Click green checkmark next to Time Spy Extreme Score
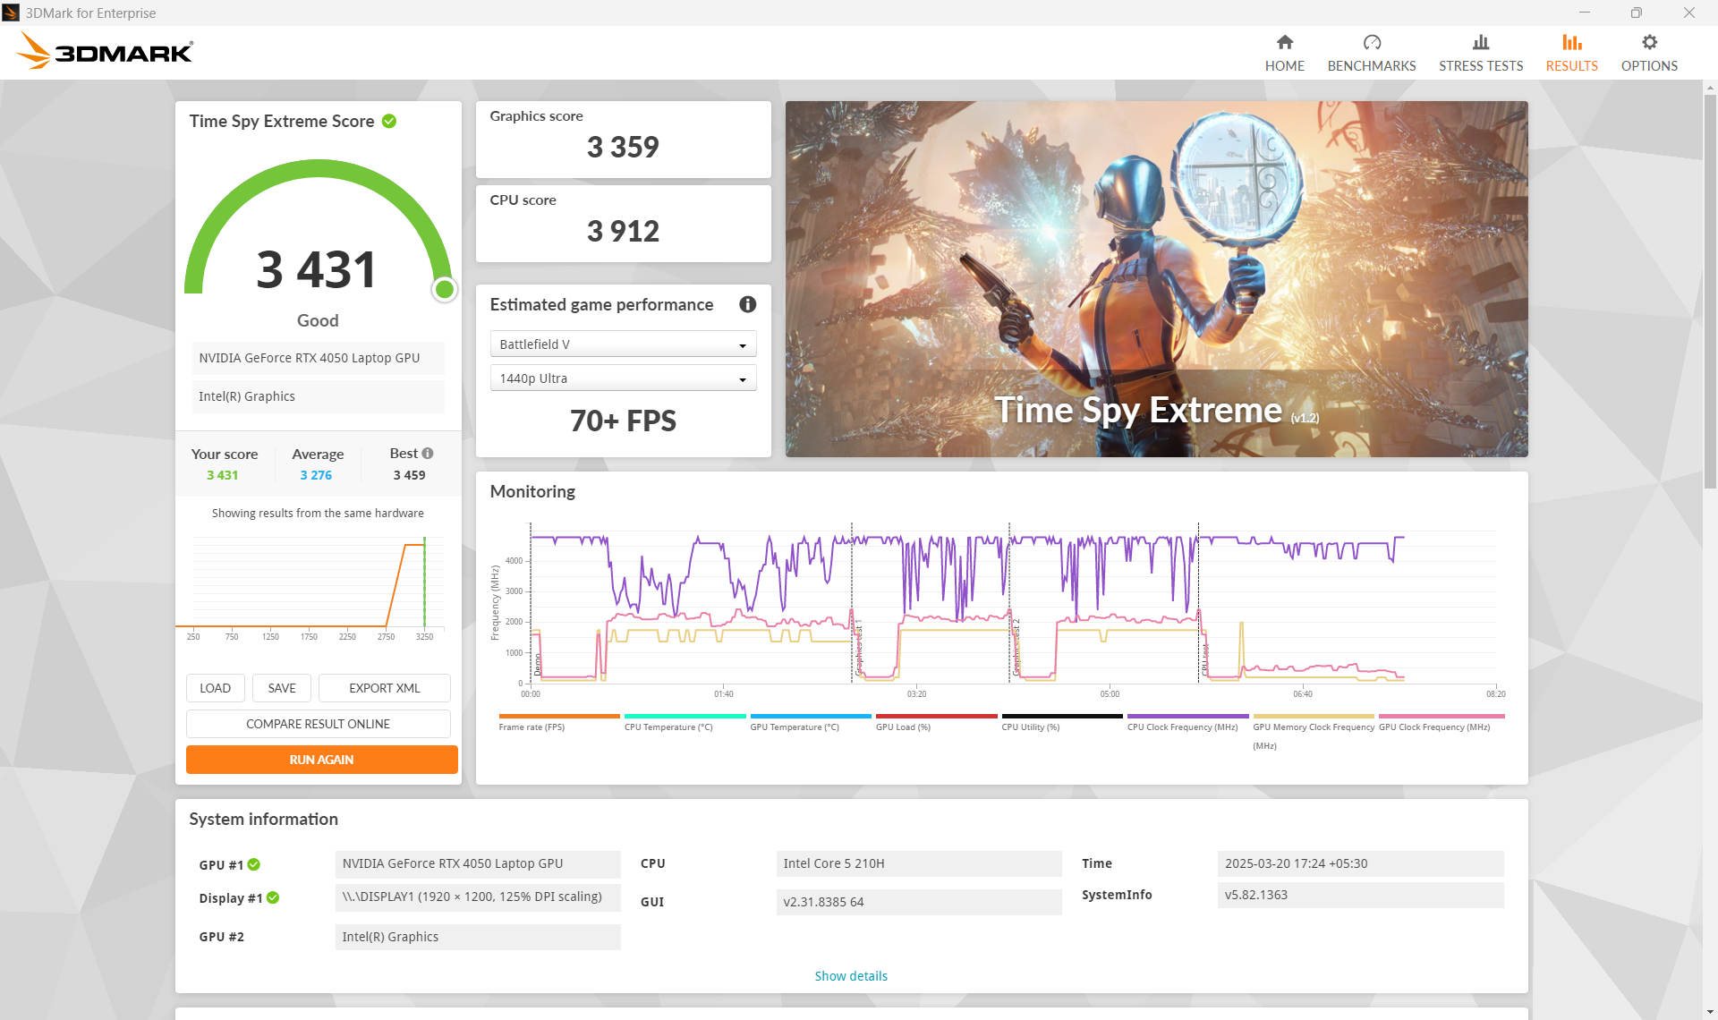 [x=389, y=121]
